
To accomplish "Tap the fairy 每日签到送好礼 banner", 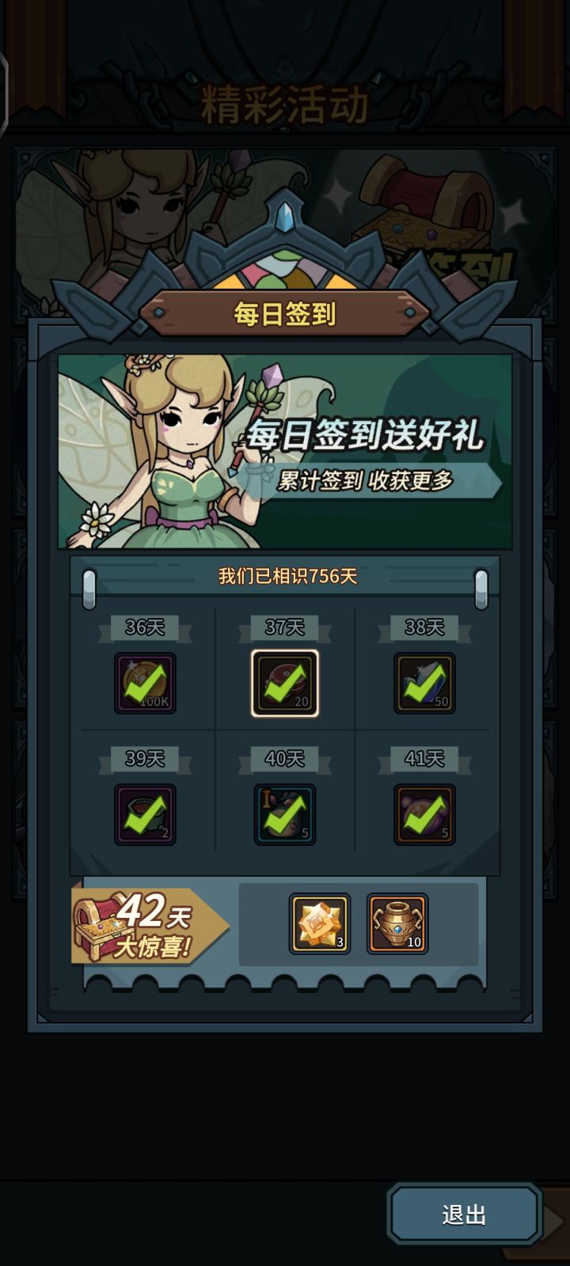I will (x=285, y=451).
